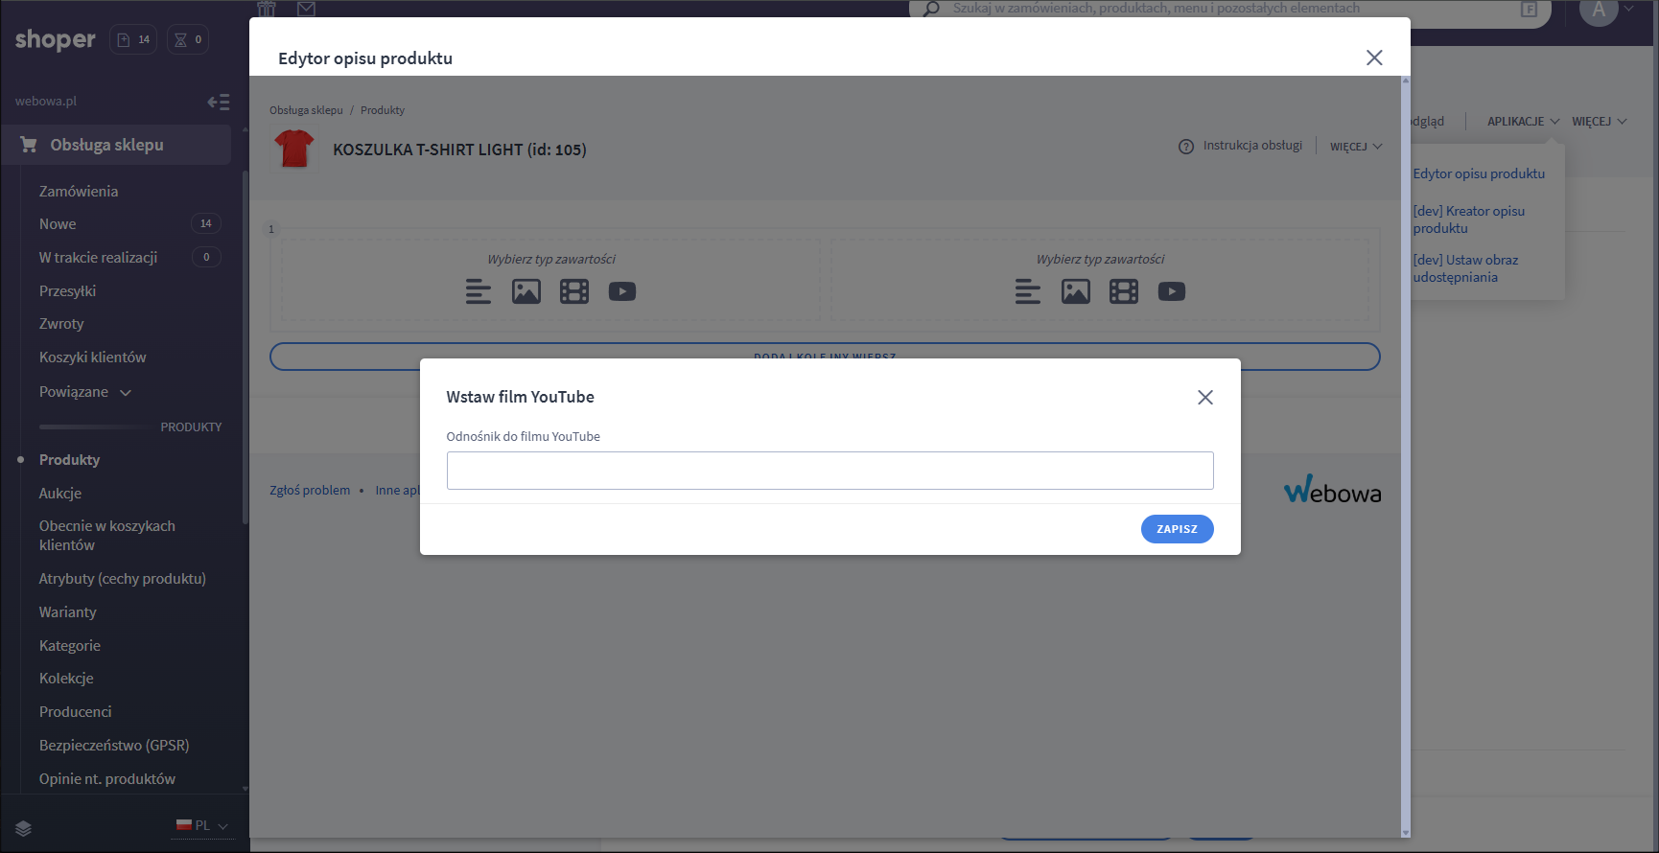Viewport: 1659px width, 853px height.
Task: Open the PL language dropdown
Action: pos(202,825)
